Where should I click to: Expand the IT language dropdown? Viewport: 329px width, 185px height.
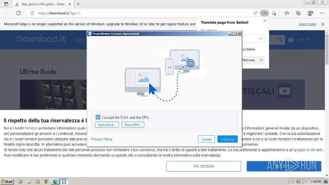point(304,40)
